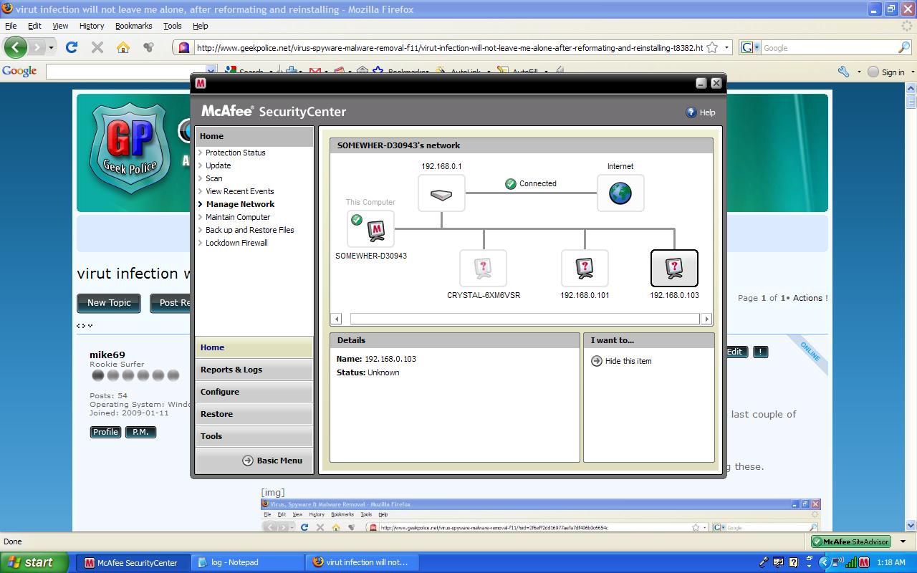Open Firefox History menu
The image size is (917, 573).
(x=92, y=26)
